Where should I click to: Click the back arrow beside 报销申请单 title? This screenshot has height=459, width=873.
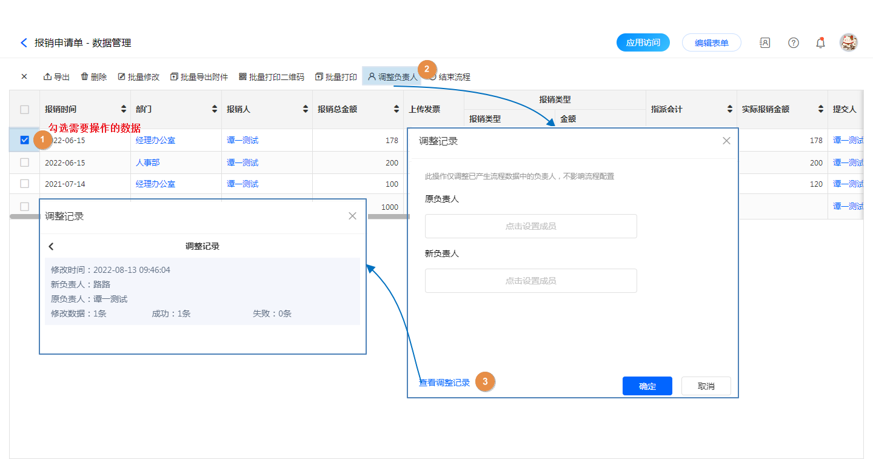tap(24, 43)
